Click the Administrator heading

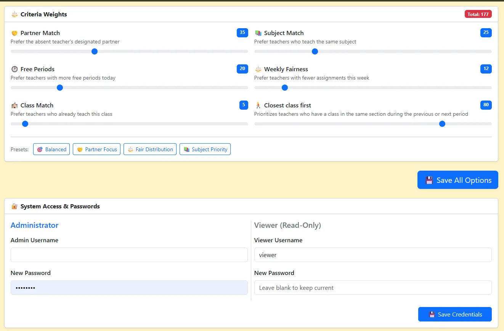point(35,225)
